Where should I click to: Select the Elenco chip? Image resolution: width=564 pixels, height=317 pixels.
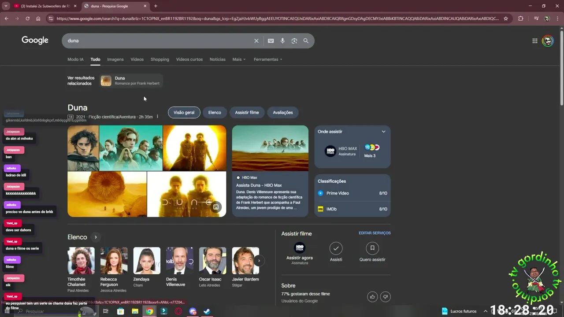(215, 113)
